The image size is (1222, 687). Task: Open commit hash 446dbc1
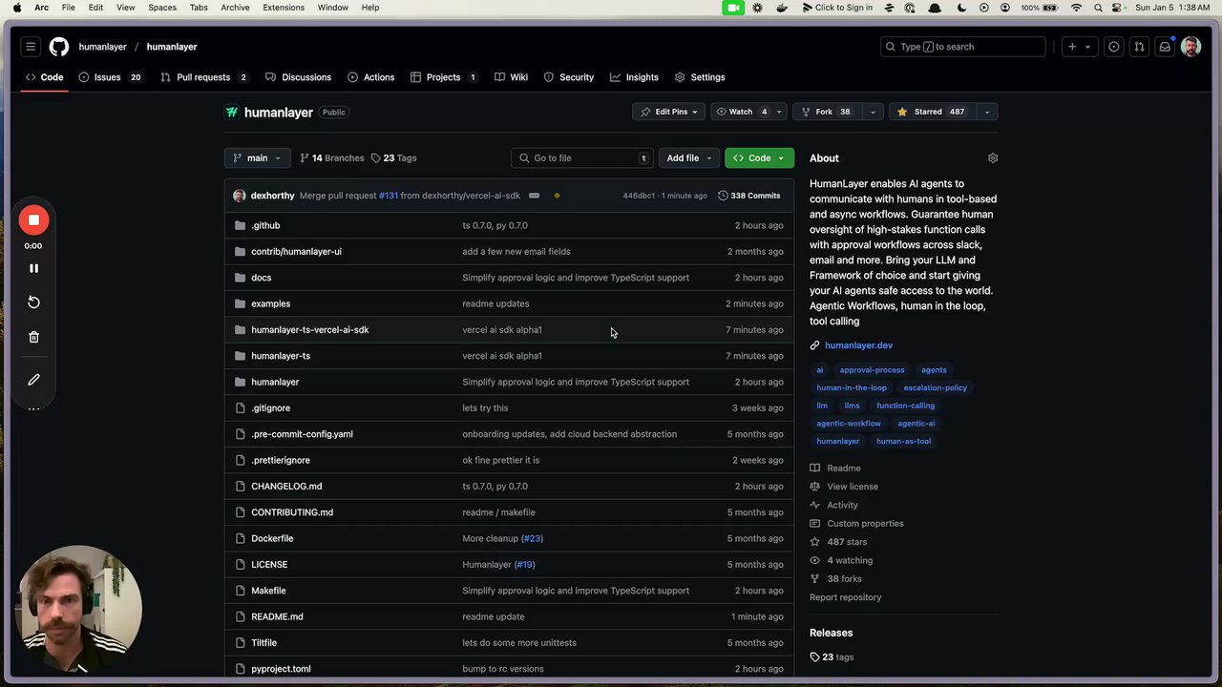point(639,196)
